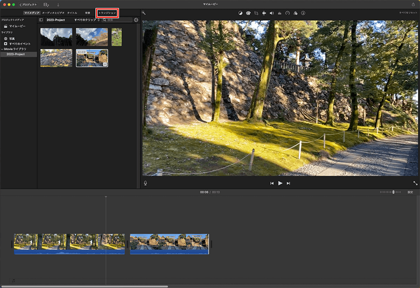Toggle the library sidebar visibility button
The height and width of the screenshot is (288, 420).
pos(41,20)
